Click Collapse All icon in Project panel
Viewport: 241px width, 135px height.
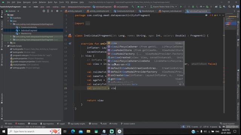pos(52,11)
